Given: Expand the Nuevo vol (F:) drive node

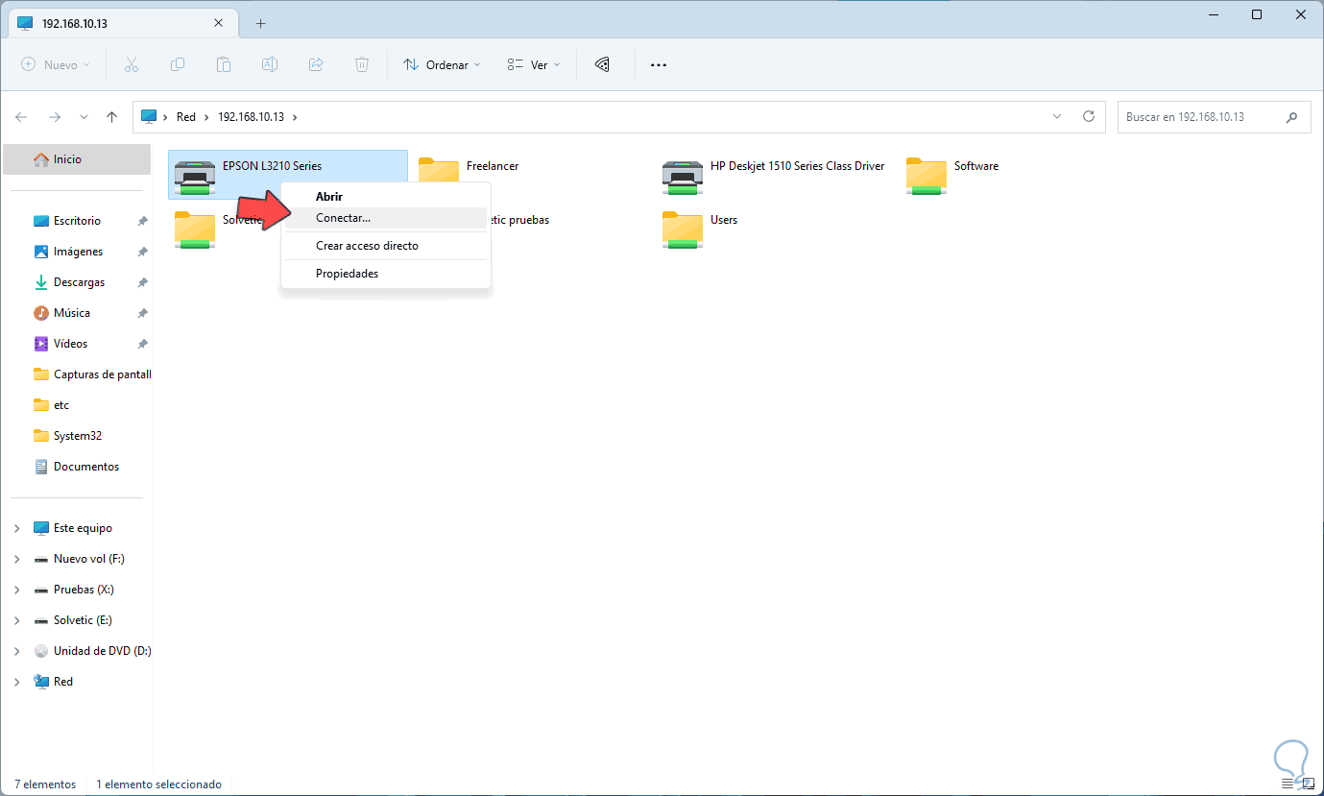Looking at the screenshot, I should pos(17,559).
